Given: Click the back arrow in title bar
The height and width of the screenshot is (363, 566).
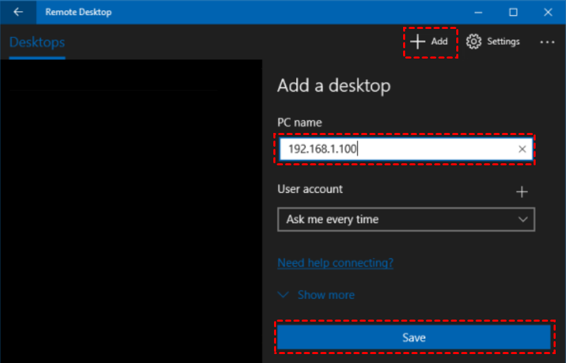Looking at the screenshot, I should [x=18, y=12].
